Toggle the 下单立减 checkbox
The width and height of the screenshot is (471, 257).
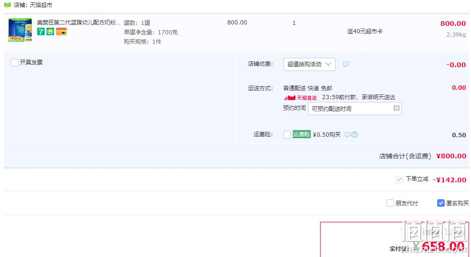pos(399,179)
